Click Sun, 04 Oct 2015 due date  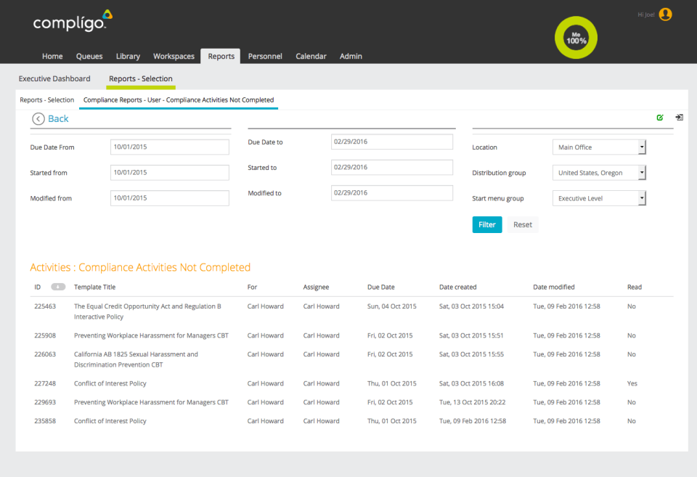point(391,306)
